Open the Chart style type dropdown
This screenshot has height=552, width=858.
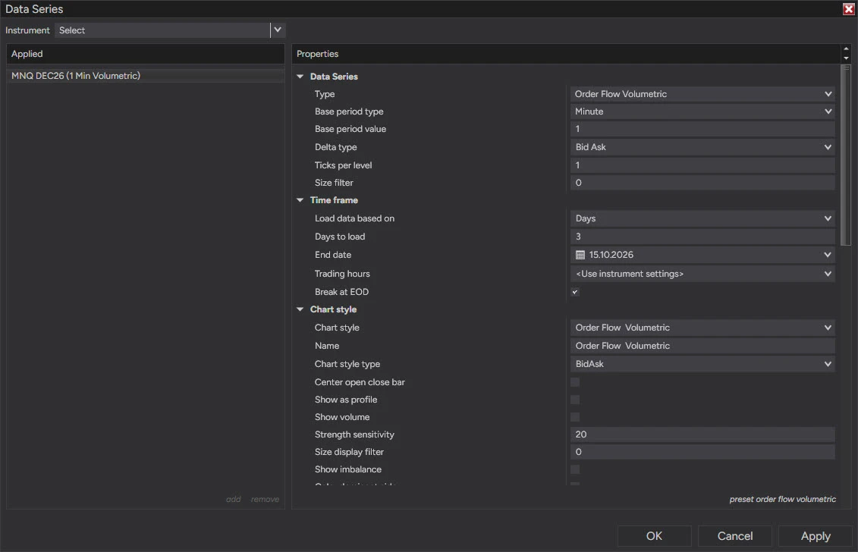(x=702, y=365)
